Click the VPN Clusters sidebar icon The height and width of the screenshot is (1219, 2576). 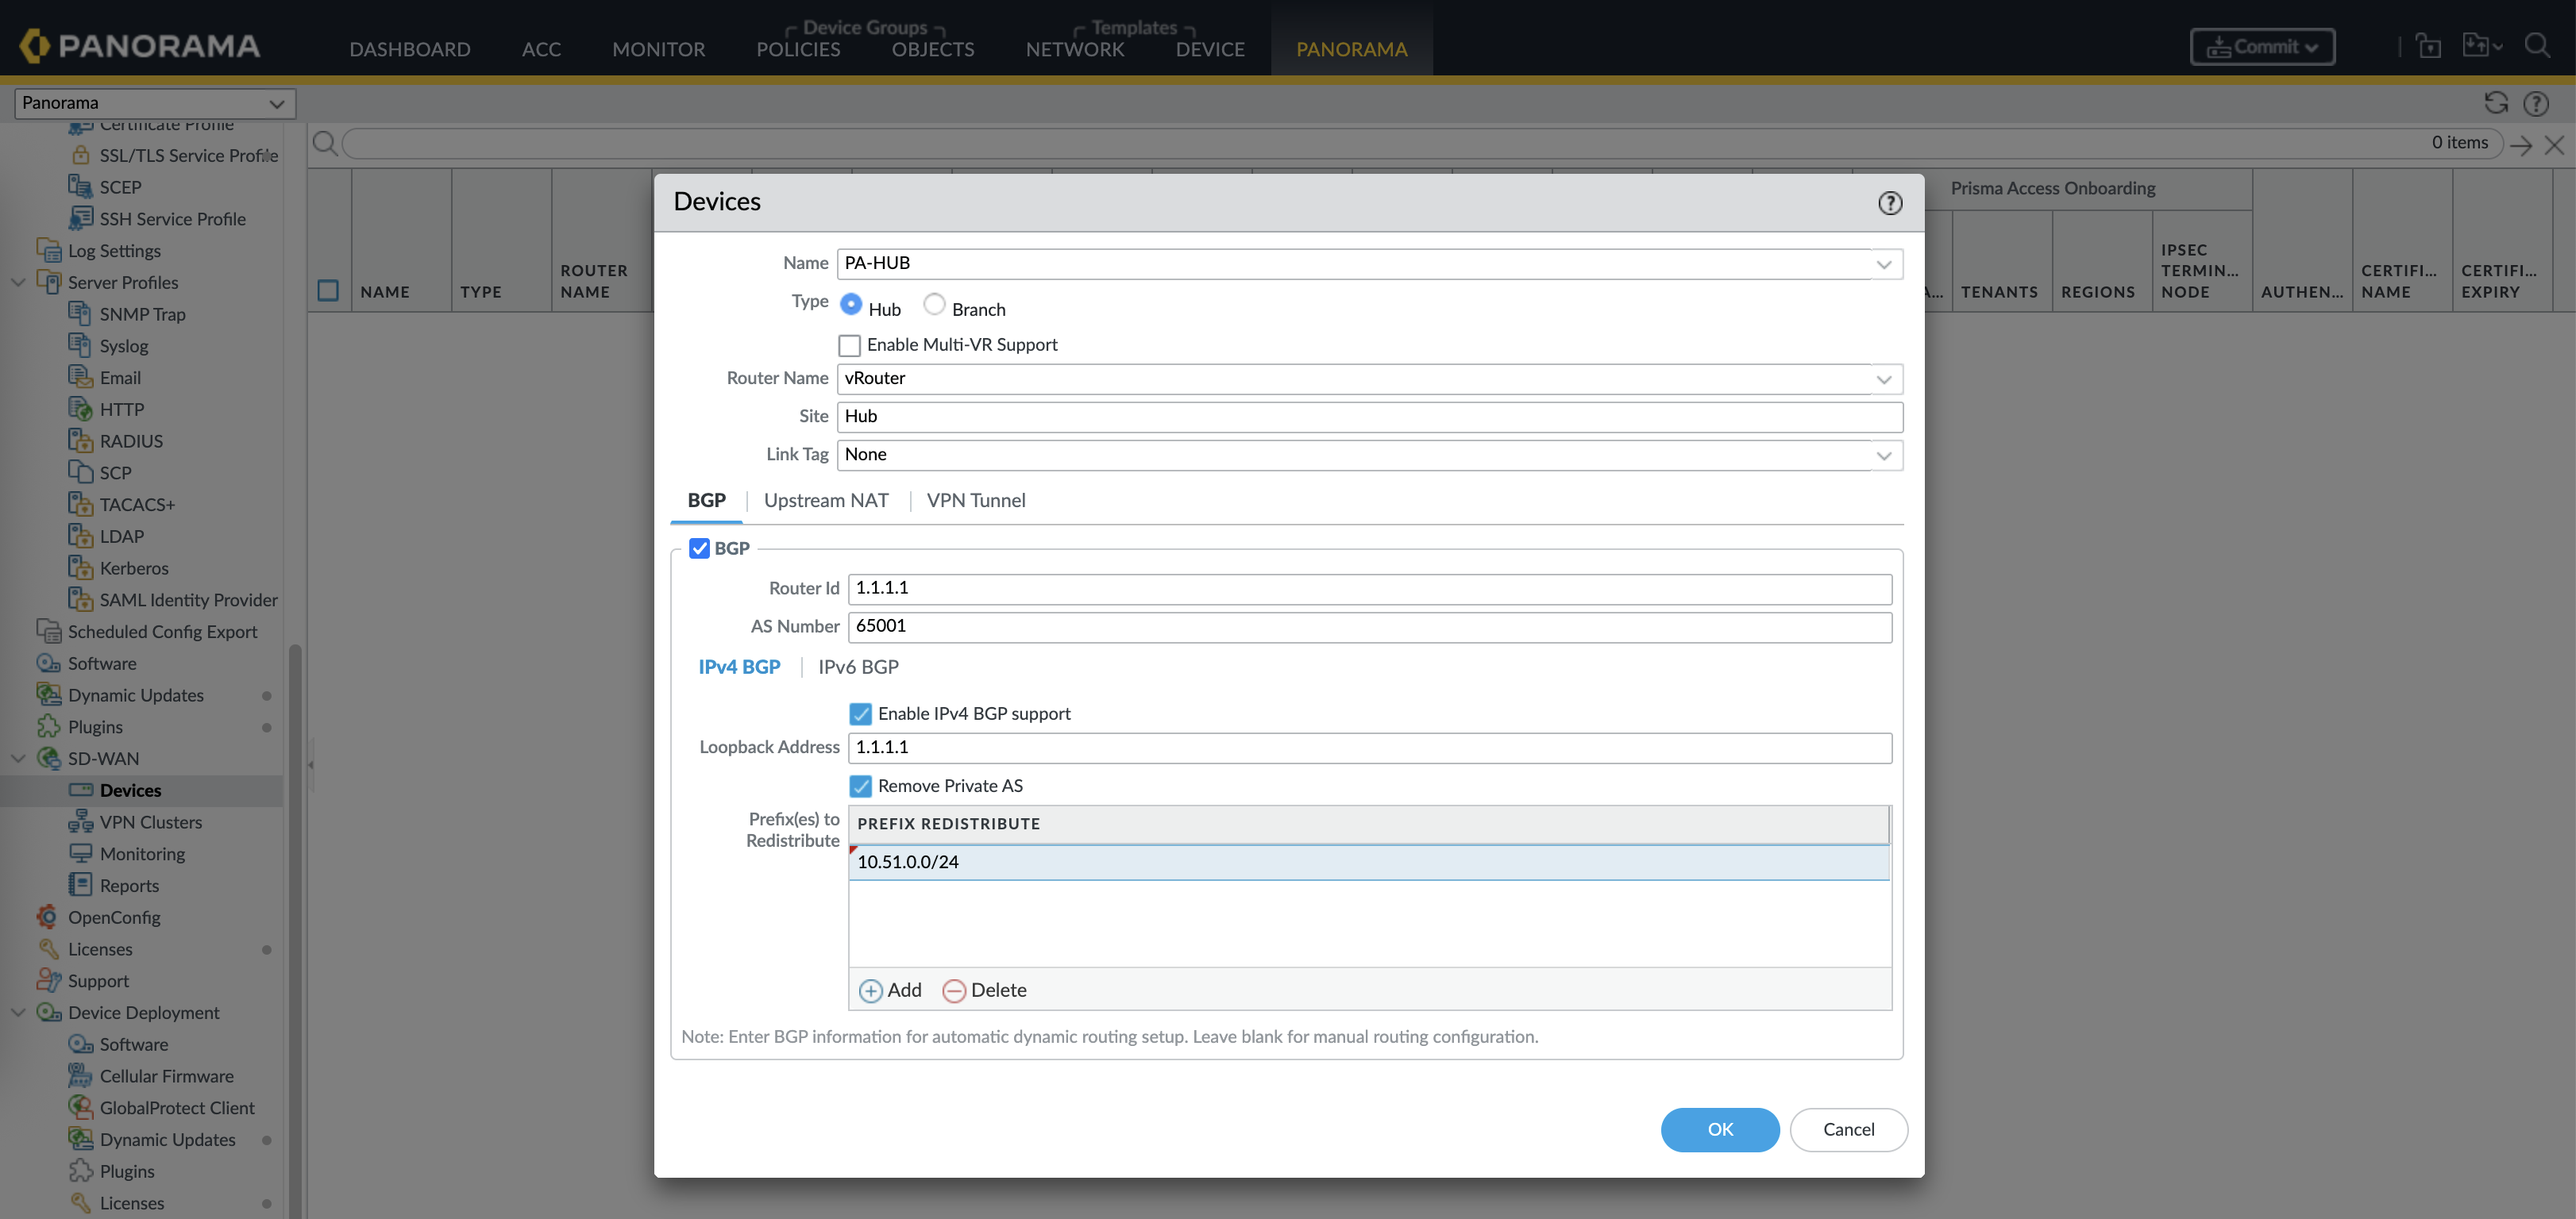coord(81,821)
